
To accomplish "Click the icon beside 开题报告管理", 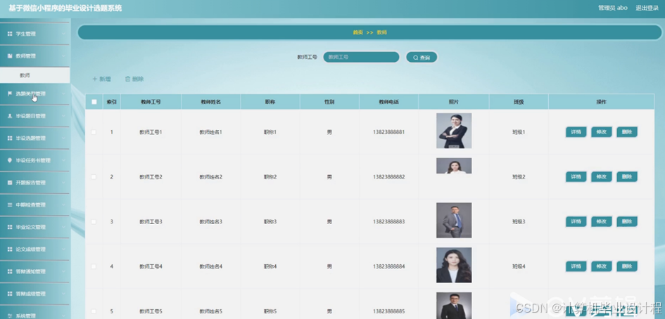I will pyautogui.click(x=10, y=183).
